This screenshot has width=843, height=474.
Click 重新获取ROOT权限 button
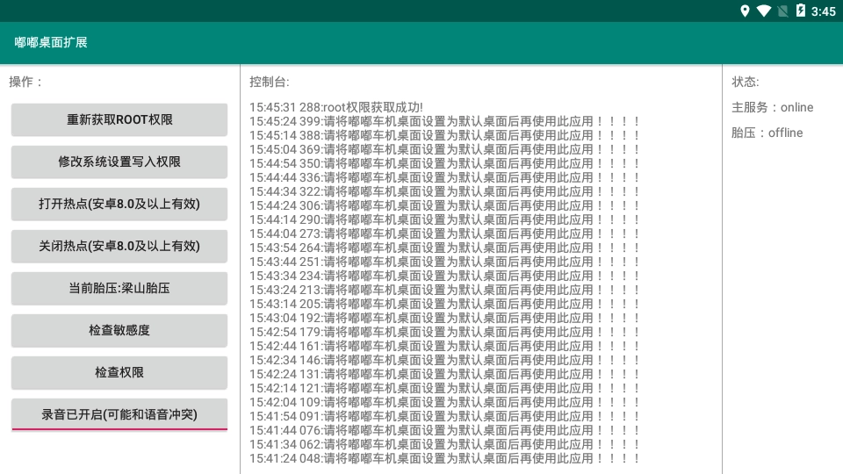119,120
